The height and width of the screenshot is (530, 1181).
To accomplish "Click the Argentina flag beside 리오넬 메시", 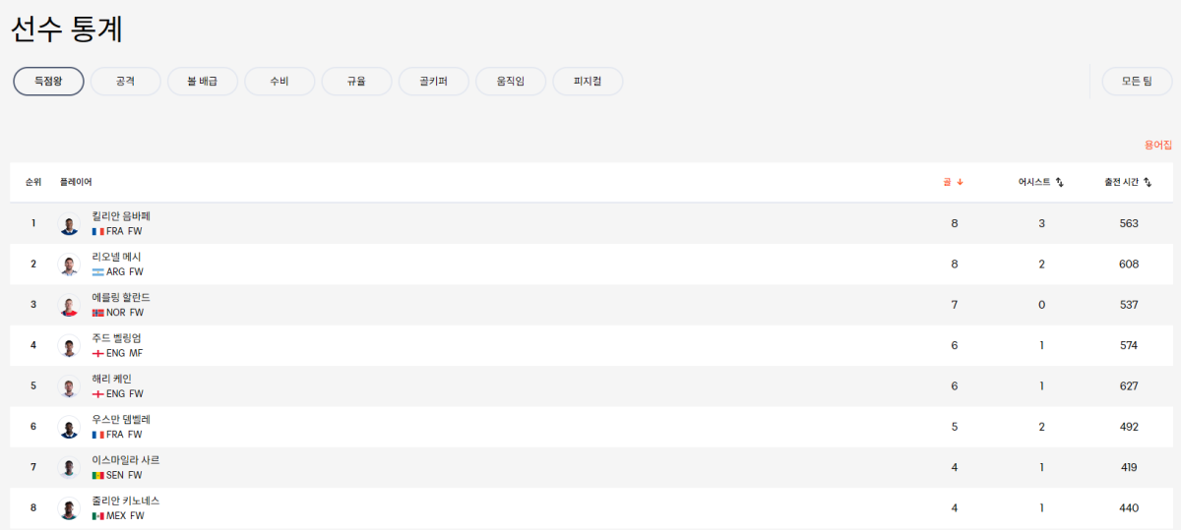I will 97,272.
